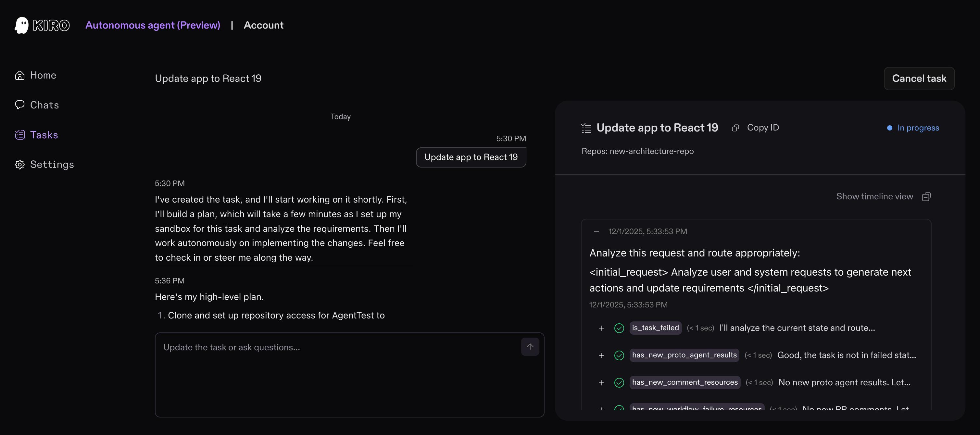Collapse the 12/1/2025 timeline entry with minus control
The image size is (980, 435).
pyautogui.click(x=596, y=231)
